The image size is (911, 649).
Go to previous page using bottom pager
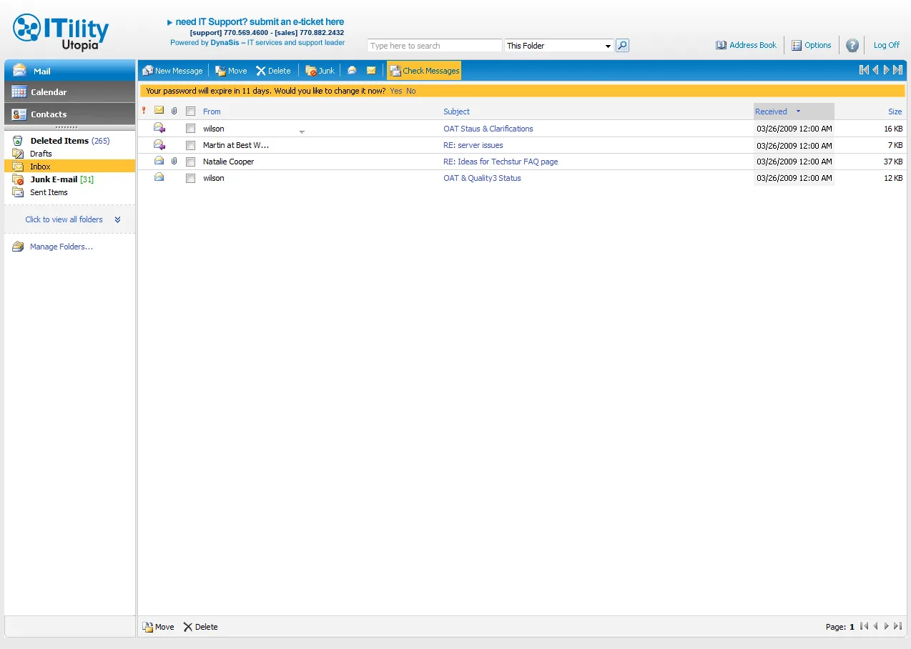point(875,626)
